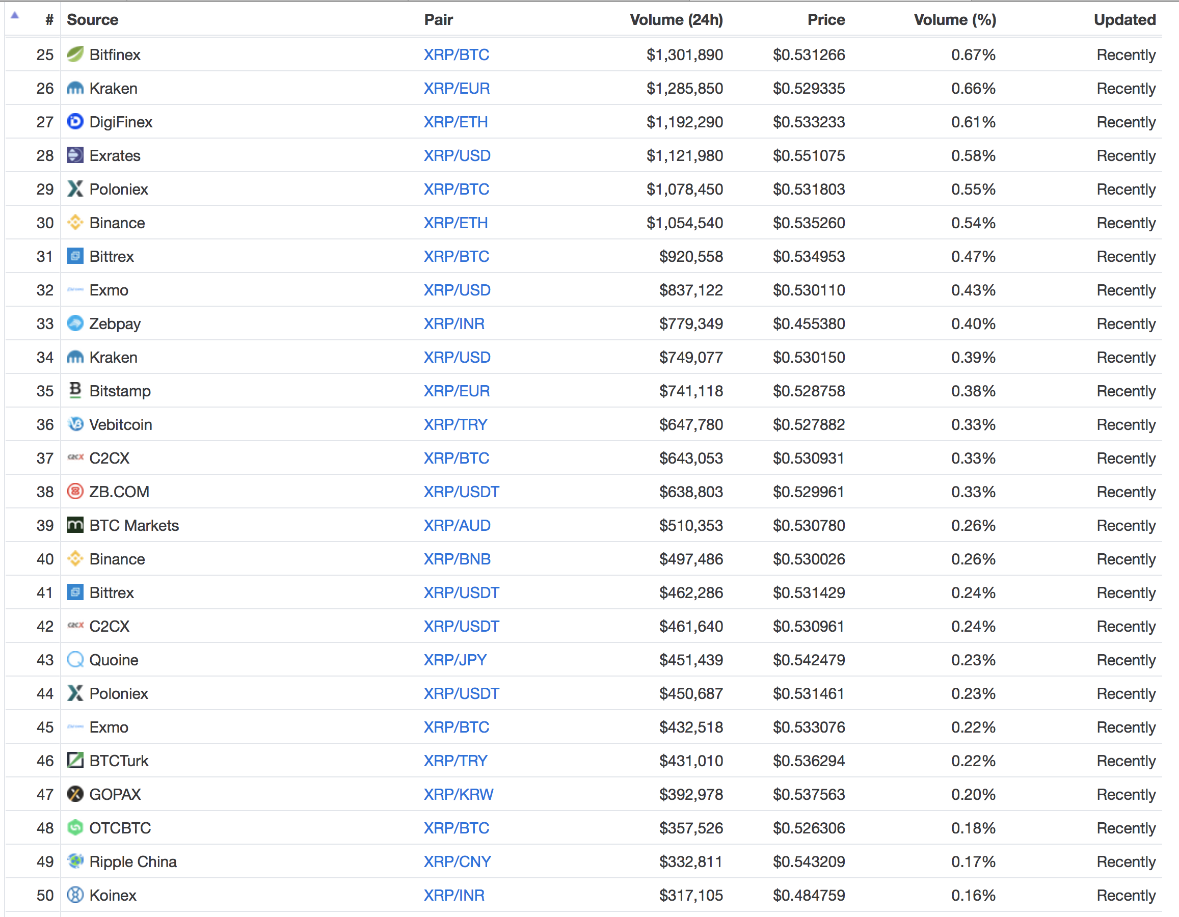Click the Quoine logo icon

tap(75, 660)
